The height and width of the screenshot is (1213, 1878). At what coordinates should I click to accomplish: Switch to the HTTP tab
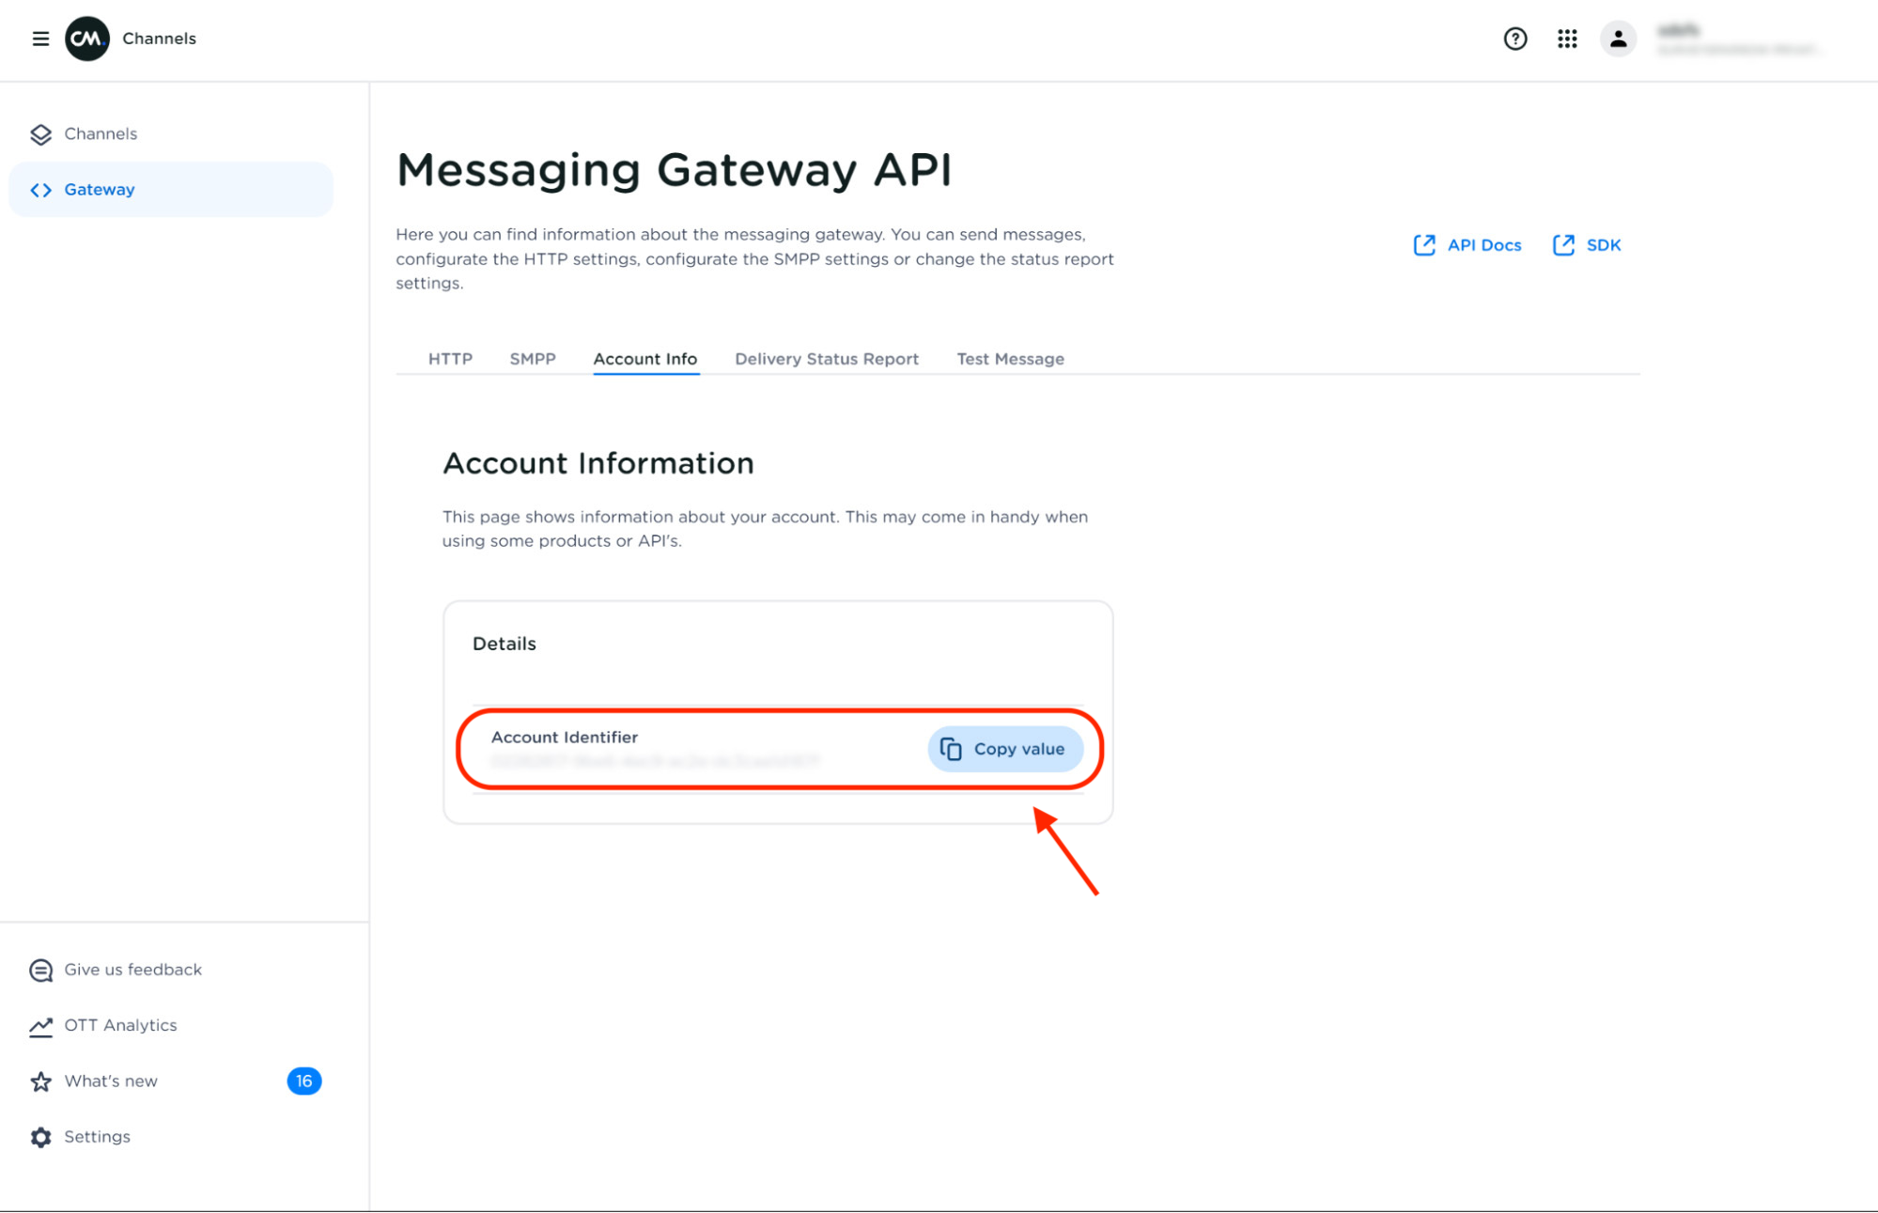coord(450,359)
